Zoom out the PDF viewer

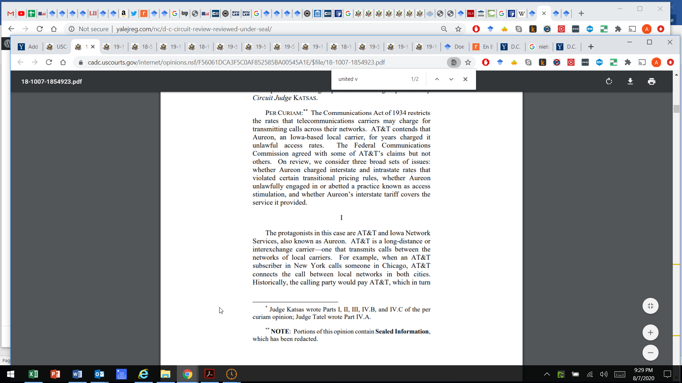[x=650, y=353]
